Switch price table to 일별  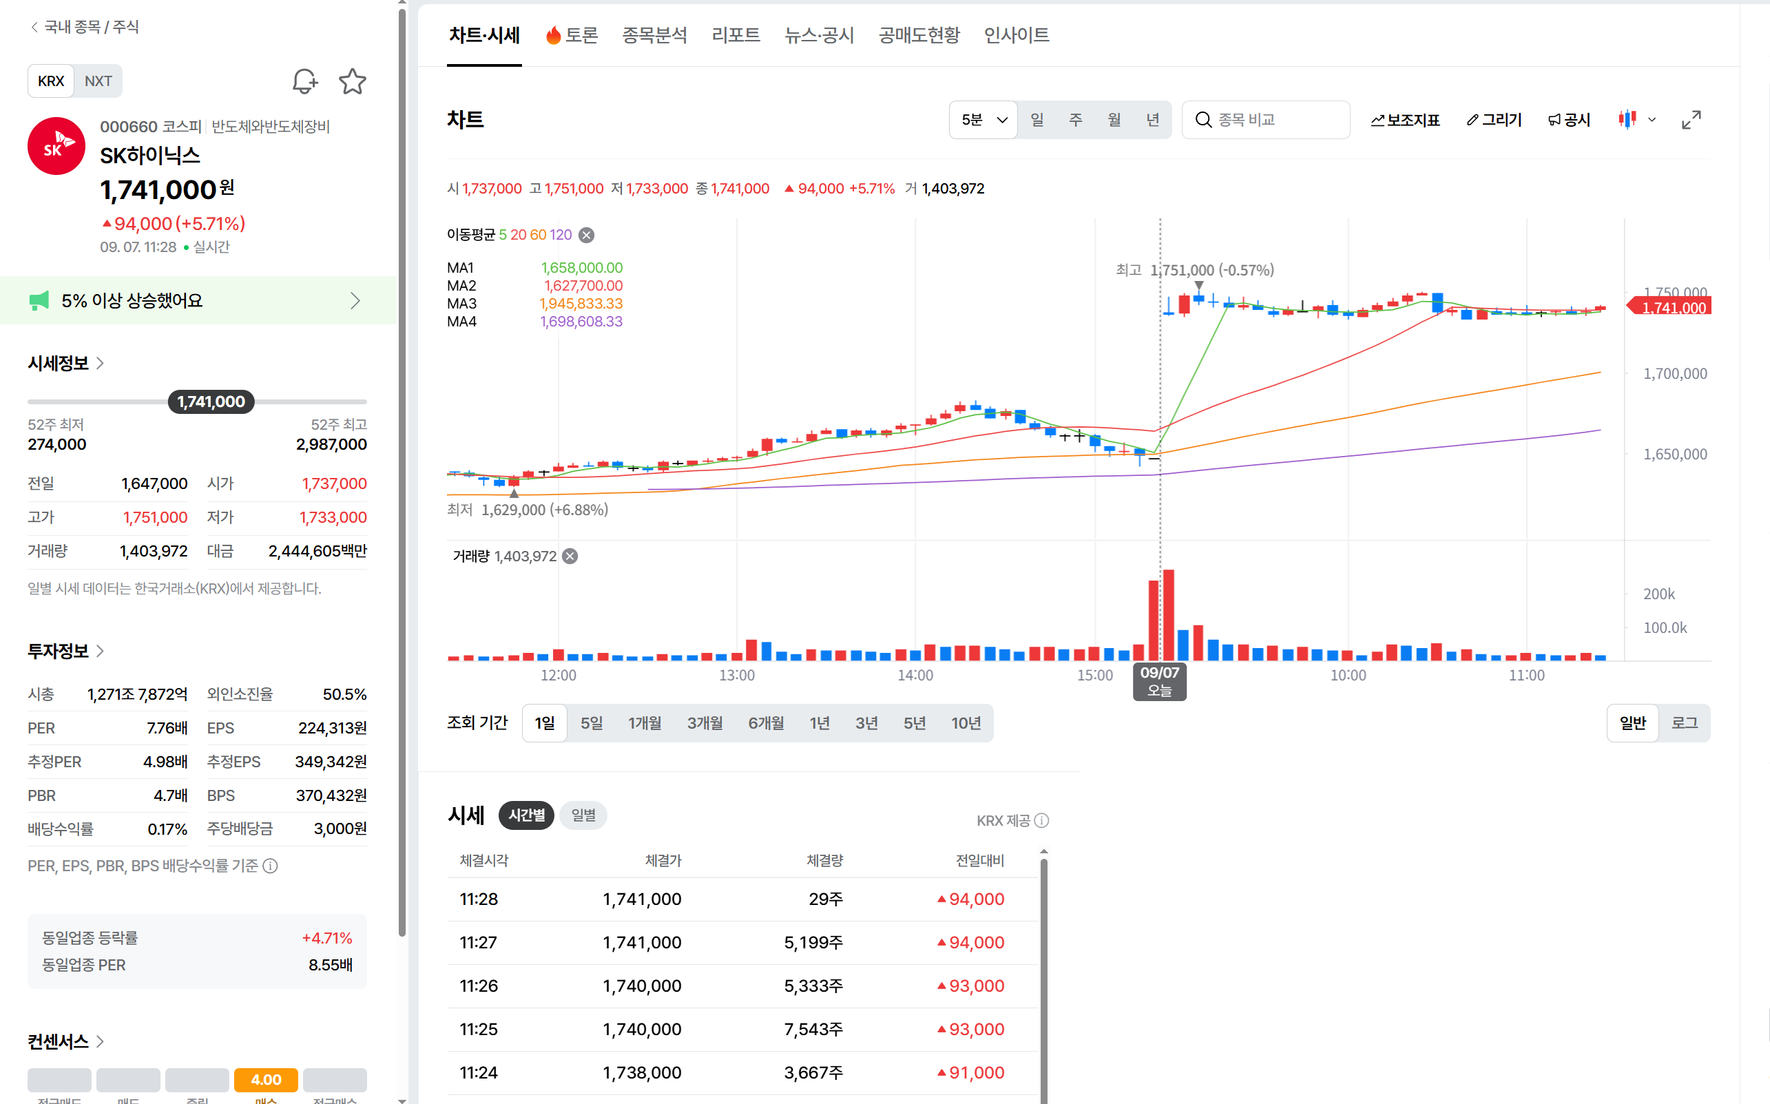[583, 815]
